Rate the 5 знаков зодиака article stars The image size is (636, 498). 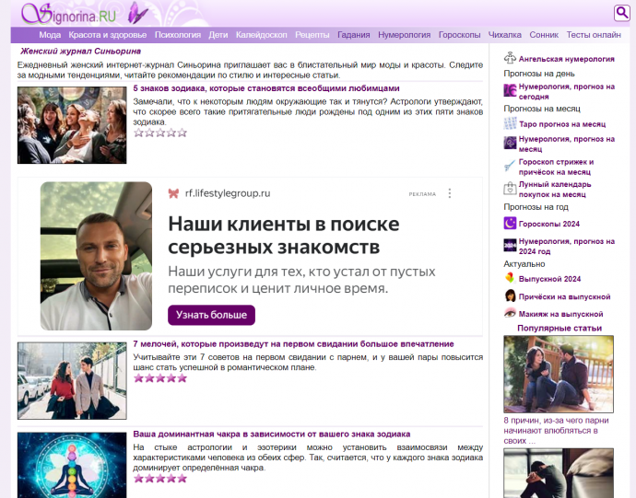click(160, 133)
